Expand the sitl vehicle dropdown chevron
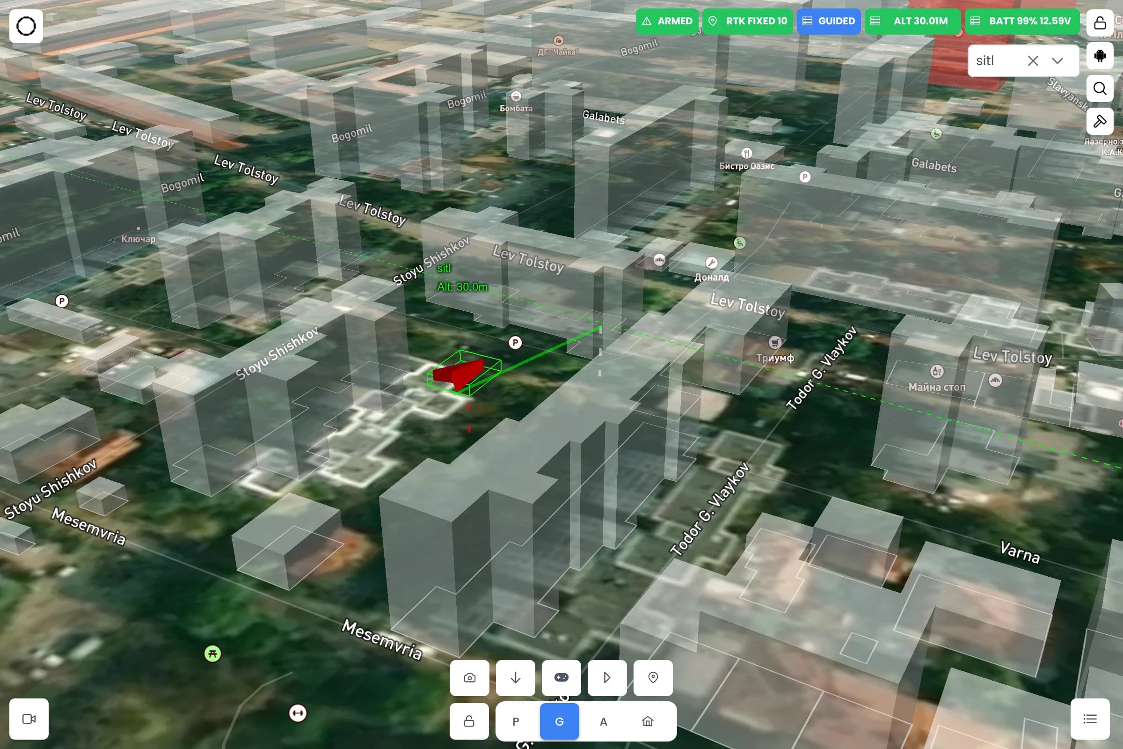Viewport: 1123px width, 749px height. [x=1057, y=61]
